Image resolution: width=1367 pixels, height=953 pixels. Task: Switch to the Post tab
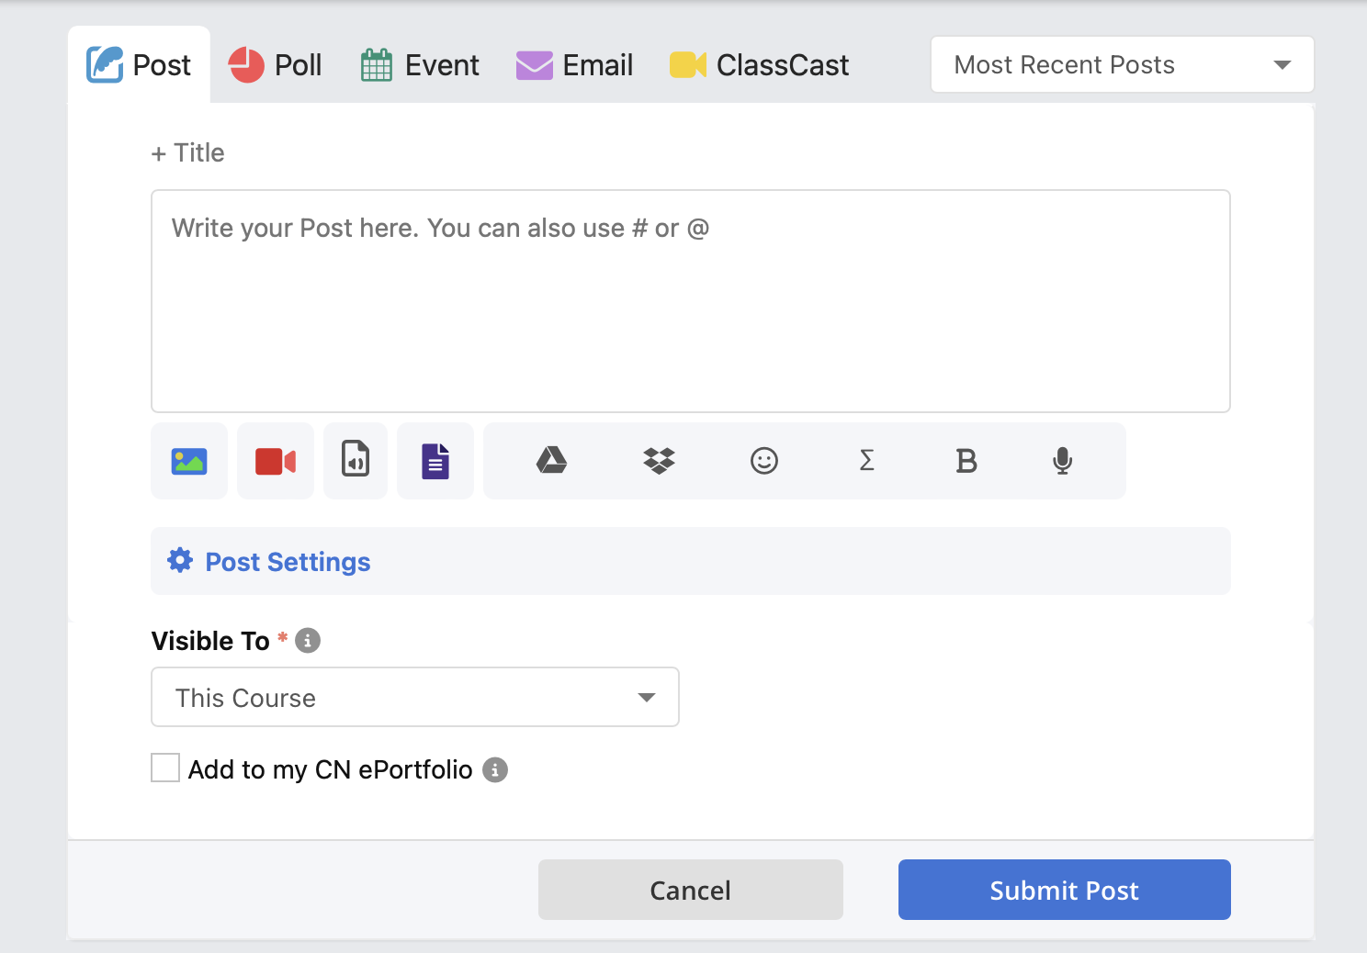click(139, 64)
